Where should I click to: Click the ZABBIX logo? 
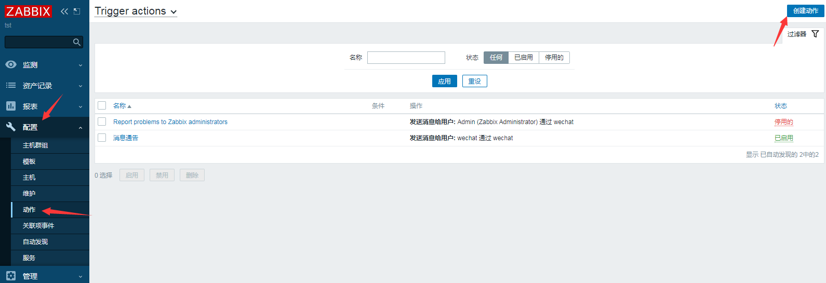[28, 11]
